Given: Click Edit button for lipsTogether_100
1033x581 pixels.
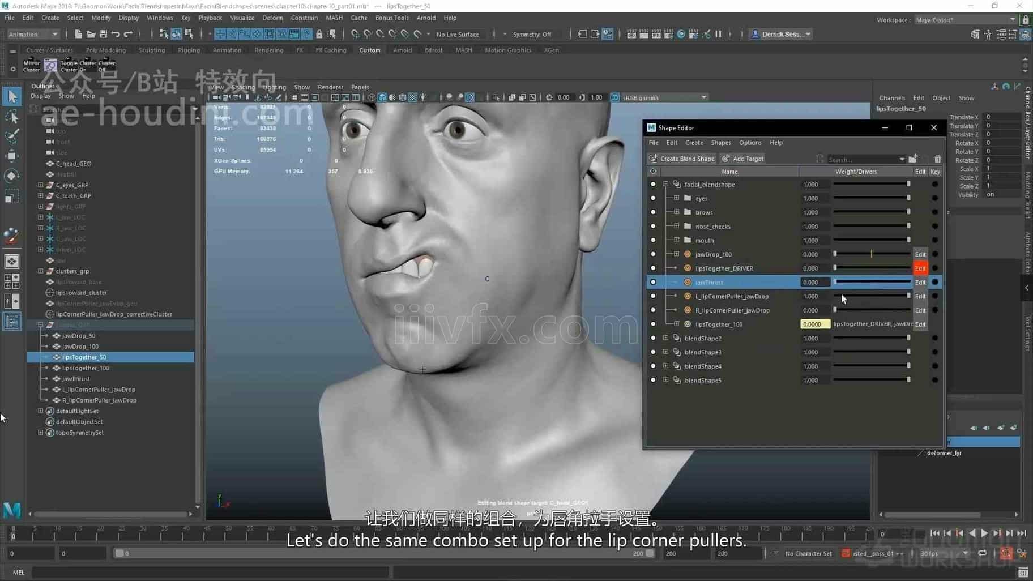Looking at the screenshot, I should coord(920,324).
